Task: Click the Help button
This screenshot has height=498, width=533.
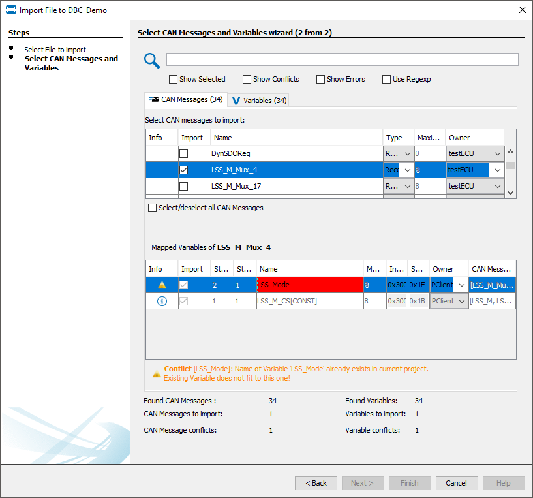Action: (503, 483)
